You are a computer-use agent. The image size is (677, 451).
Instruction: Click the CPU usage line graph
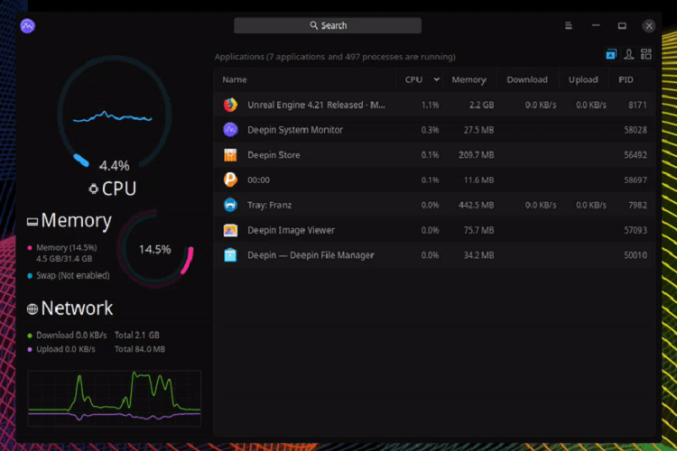pos(112,116)
